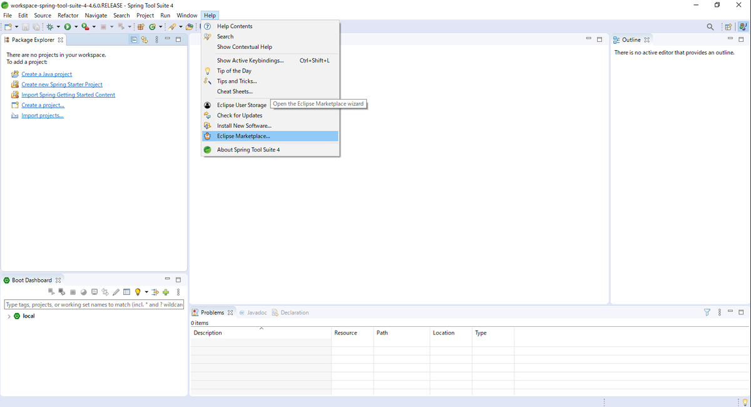Click the green plus icon in Boot Dashboard
751x407 pixels.
tap(166, 292)
